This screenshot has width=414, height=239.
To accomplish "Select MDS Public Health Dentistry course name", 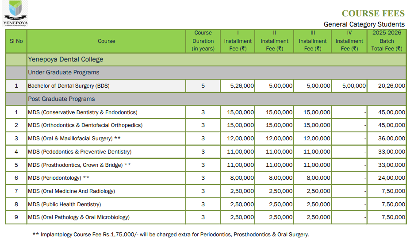I will coord(65,204).
